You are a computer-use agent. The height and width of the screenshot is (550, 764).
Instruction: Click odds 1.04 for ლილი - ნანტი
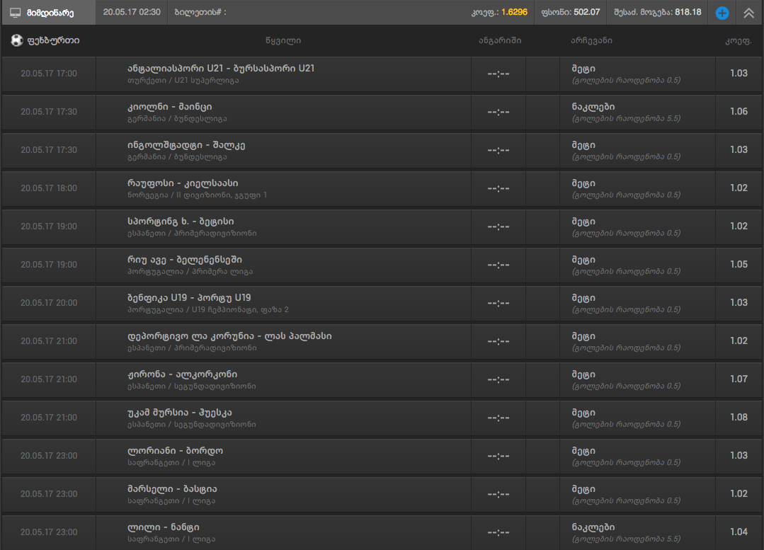coord(739,532)
